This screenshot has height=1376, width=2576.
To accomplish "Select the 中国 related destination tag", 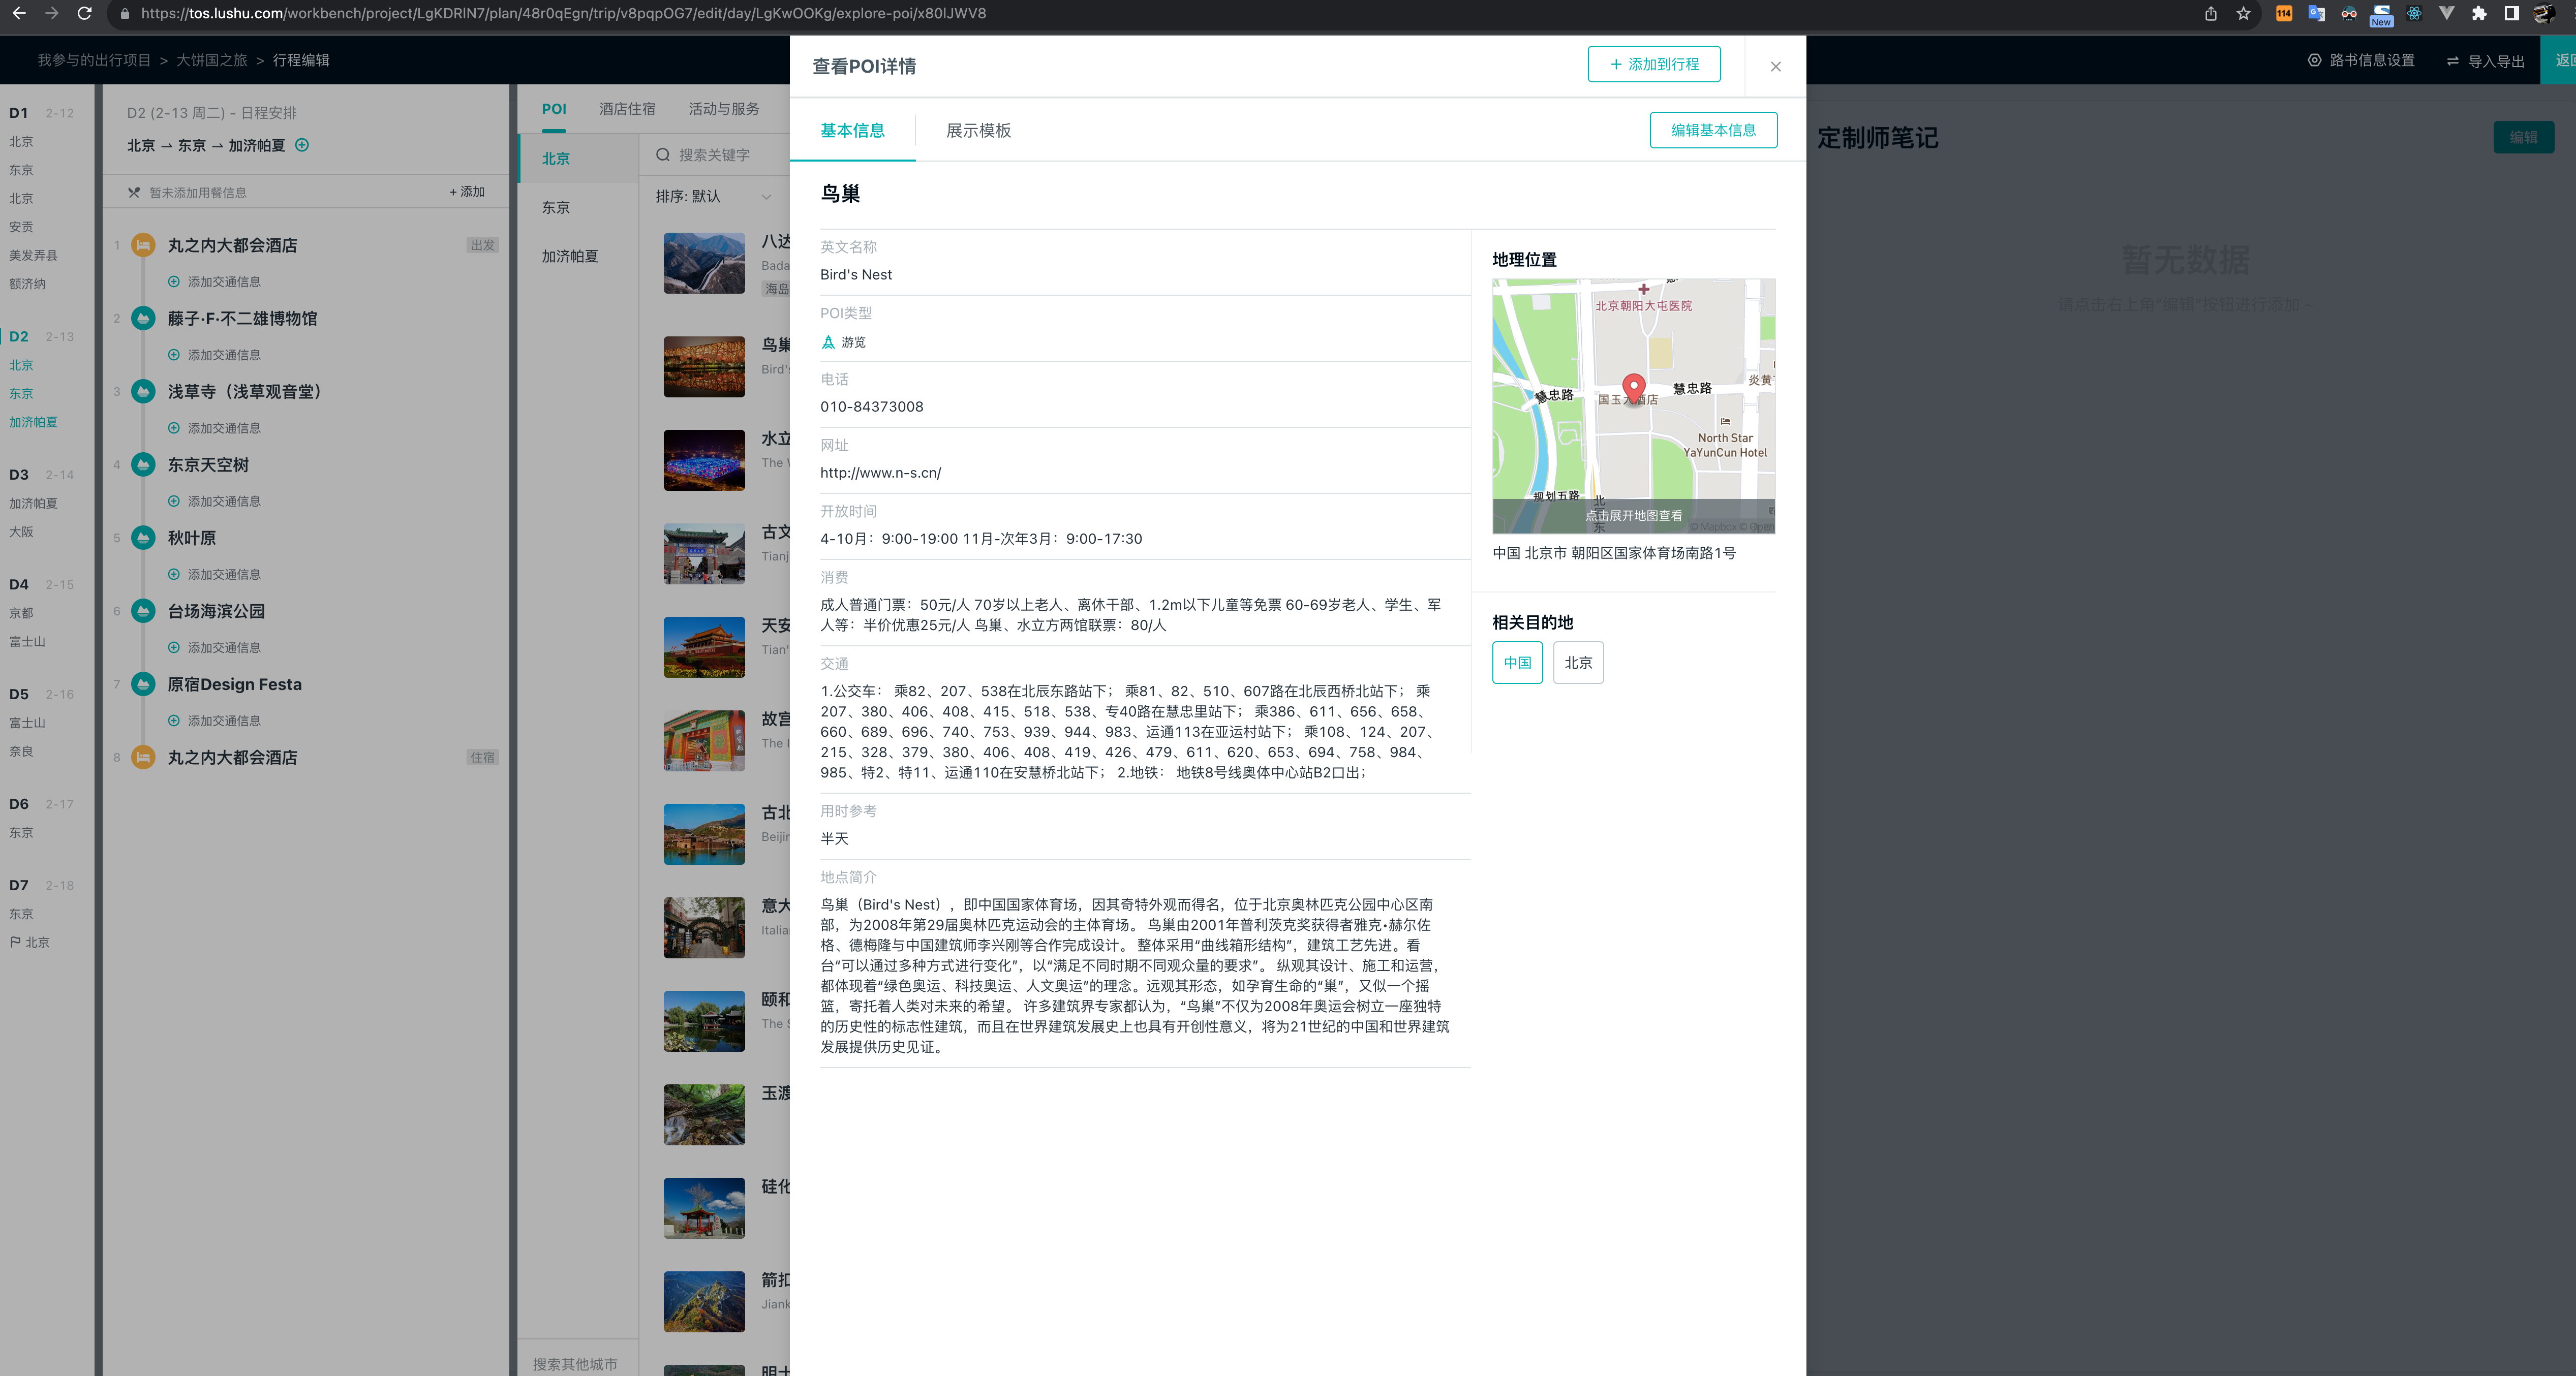I will [1517, 662].
